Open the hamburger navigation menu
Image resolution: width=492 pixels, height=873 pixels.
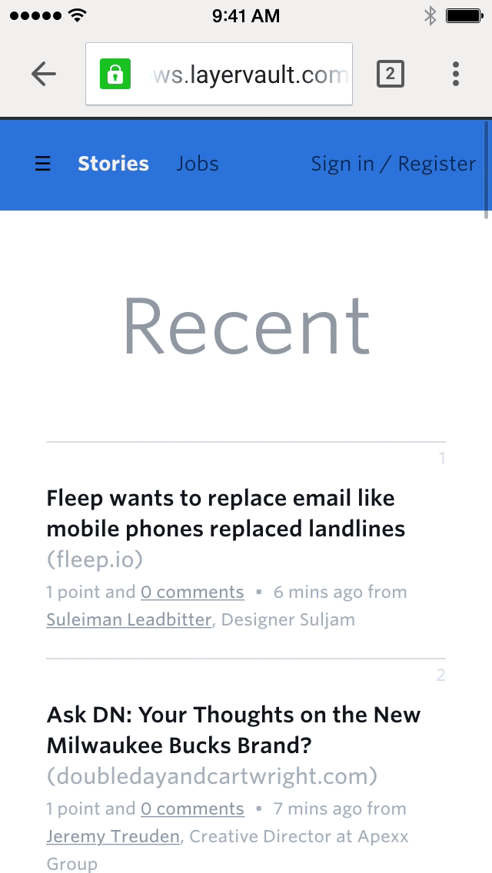point(43,164)
